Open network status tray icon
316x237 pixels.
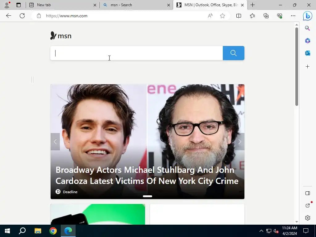click(269, 231)
